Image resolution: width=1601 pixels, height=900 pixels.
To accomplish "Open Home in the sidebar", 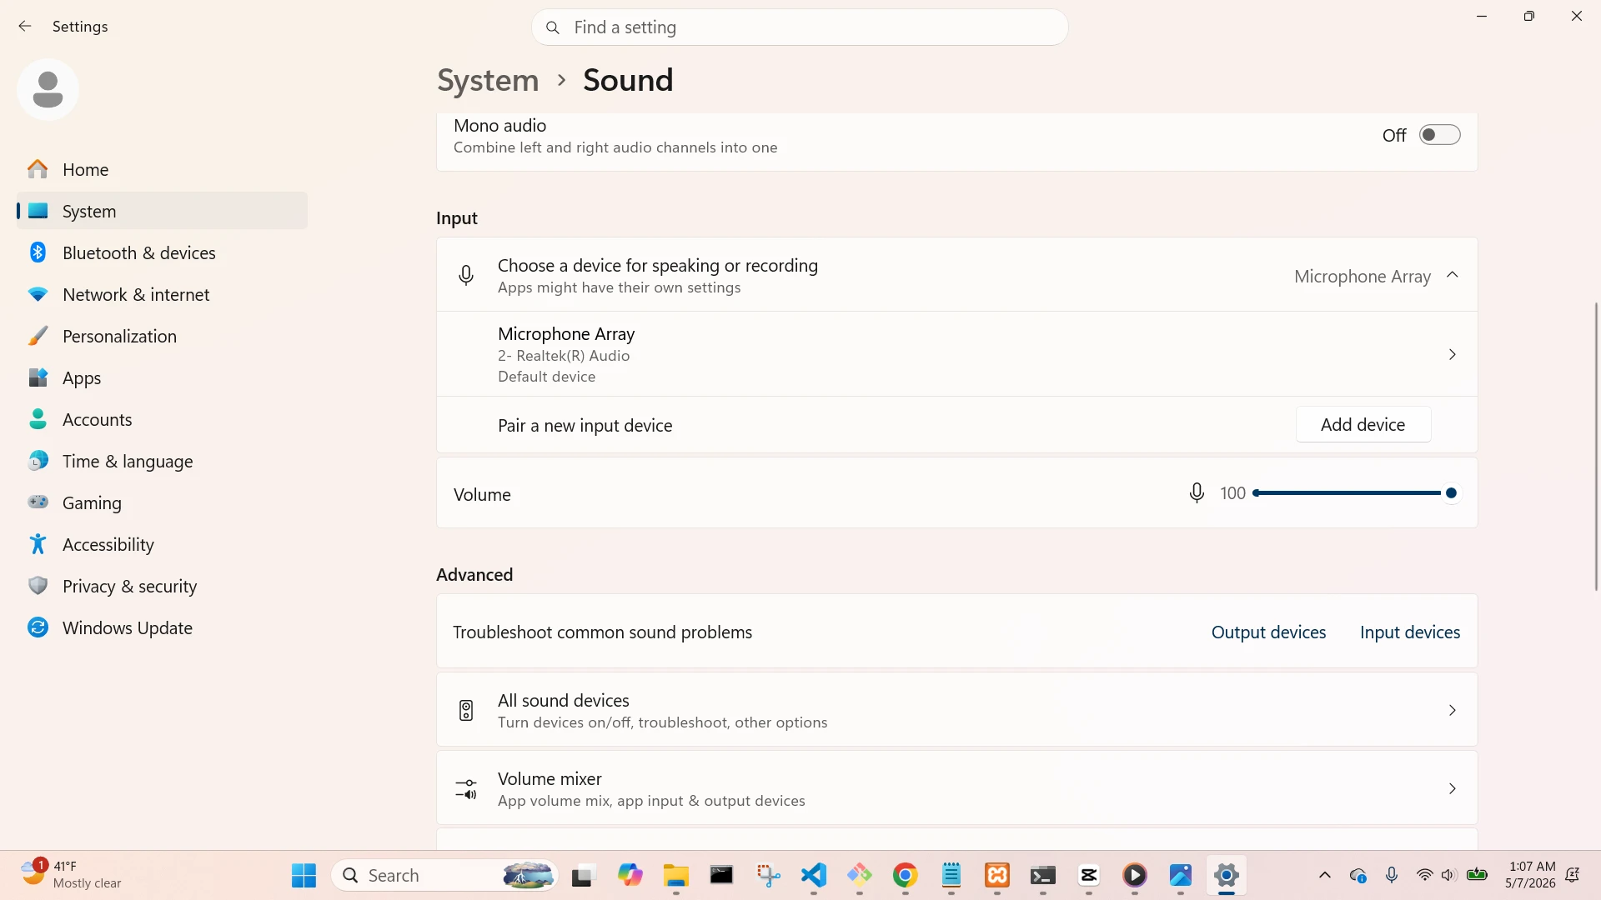I will [162, 169].
